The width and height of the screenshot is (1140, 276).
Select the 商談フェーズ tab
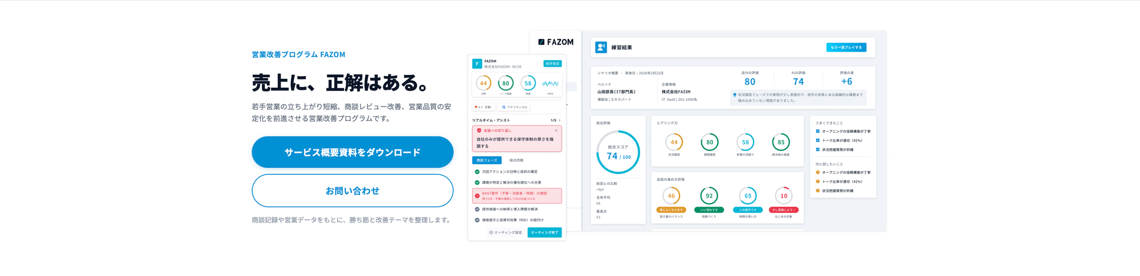point(487,160)
